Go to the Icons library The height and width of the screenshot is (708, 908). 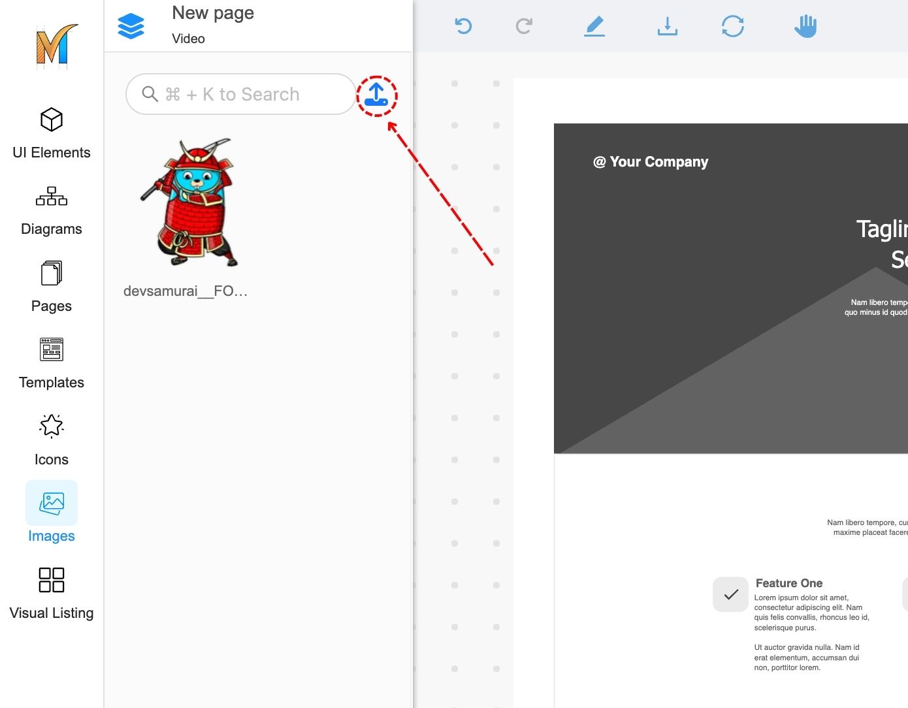click(x=52, y=440)
